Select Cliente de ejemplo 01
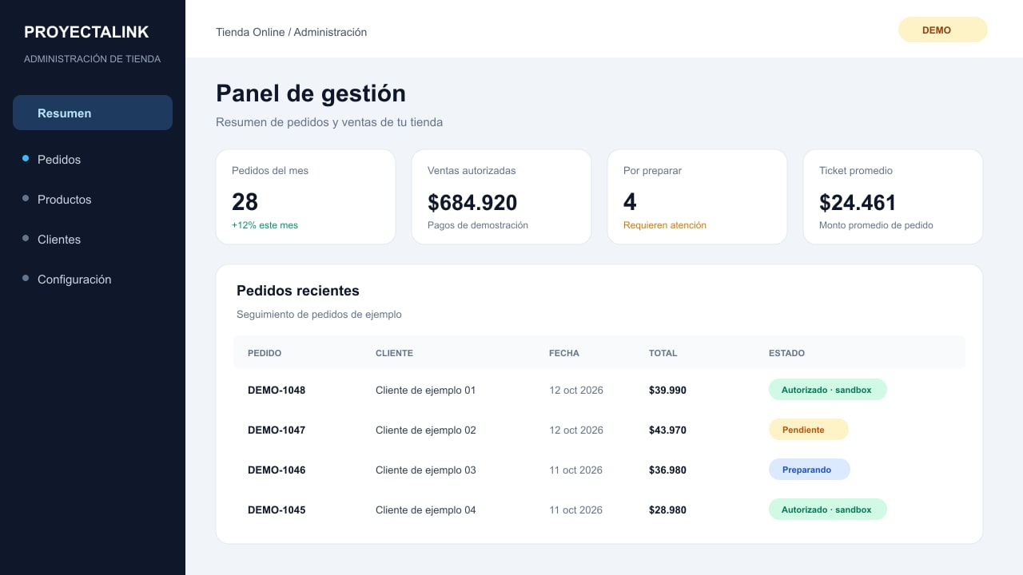 [425, 391]
